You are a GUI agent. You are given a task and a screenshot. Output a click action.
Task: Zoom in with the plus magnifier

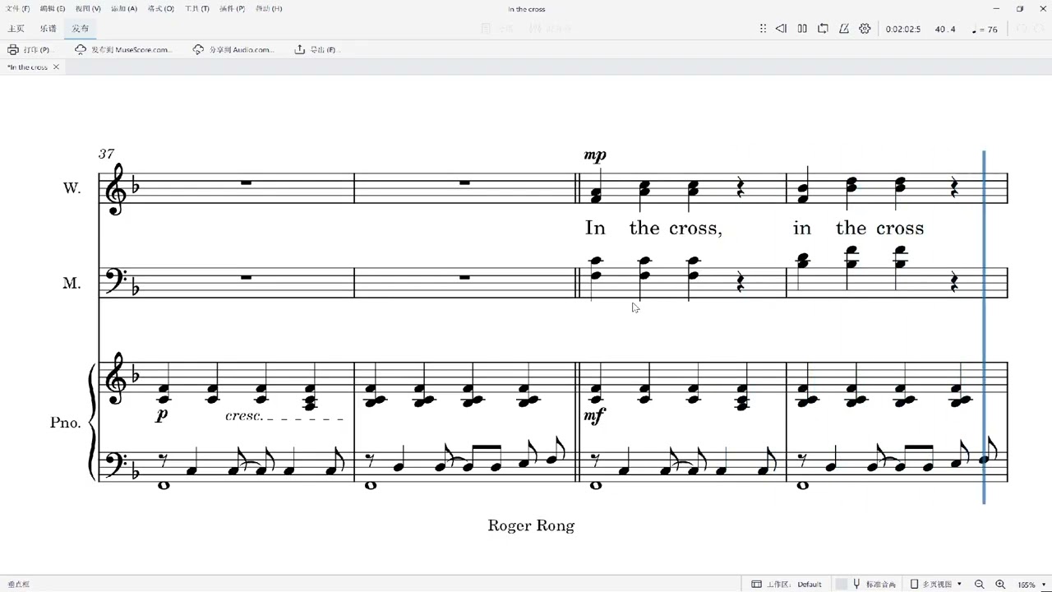tap(1000, 585)
